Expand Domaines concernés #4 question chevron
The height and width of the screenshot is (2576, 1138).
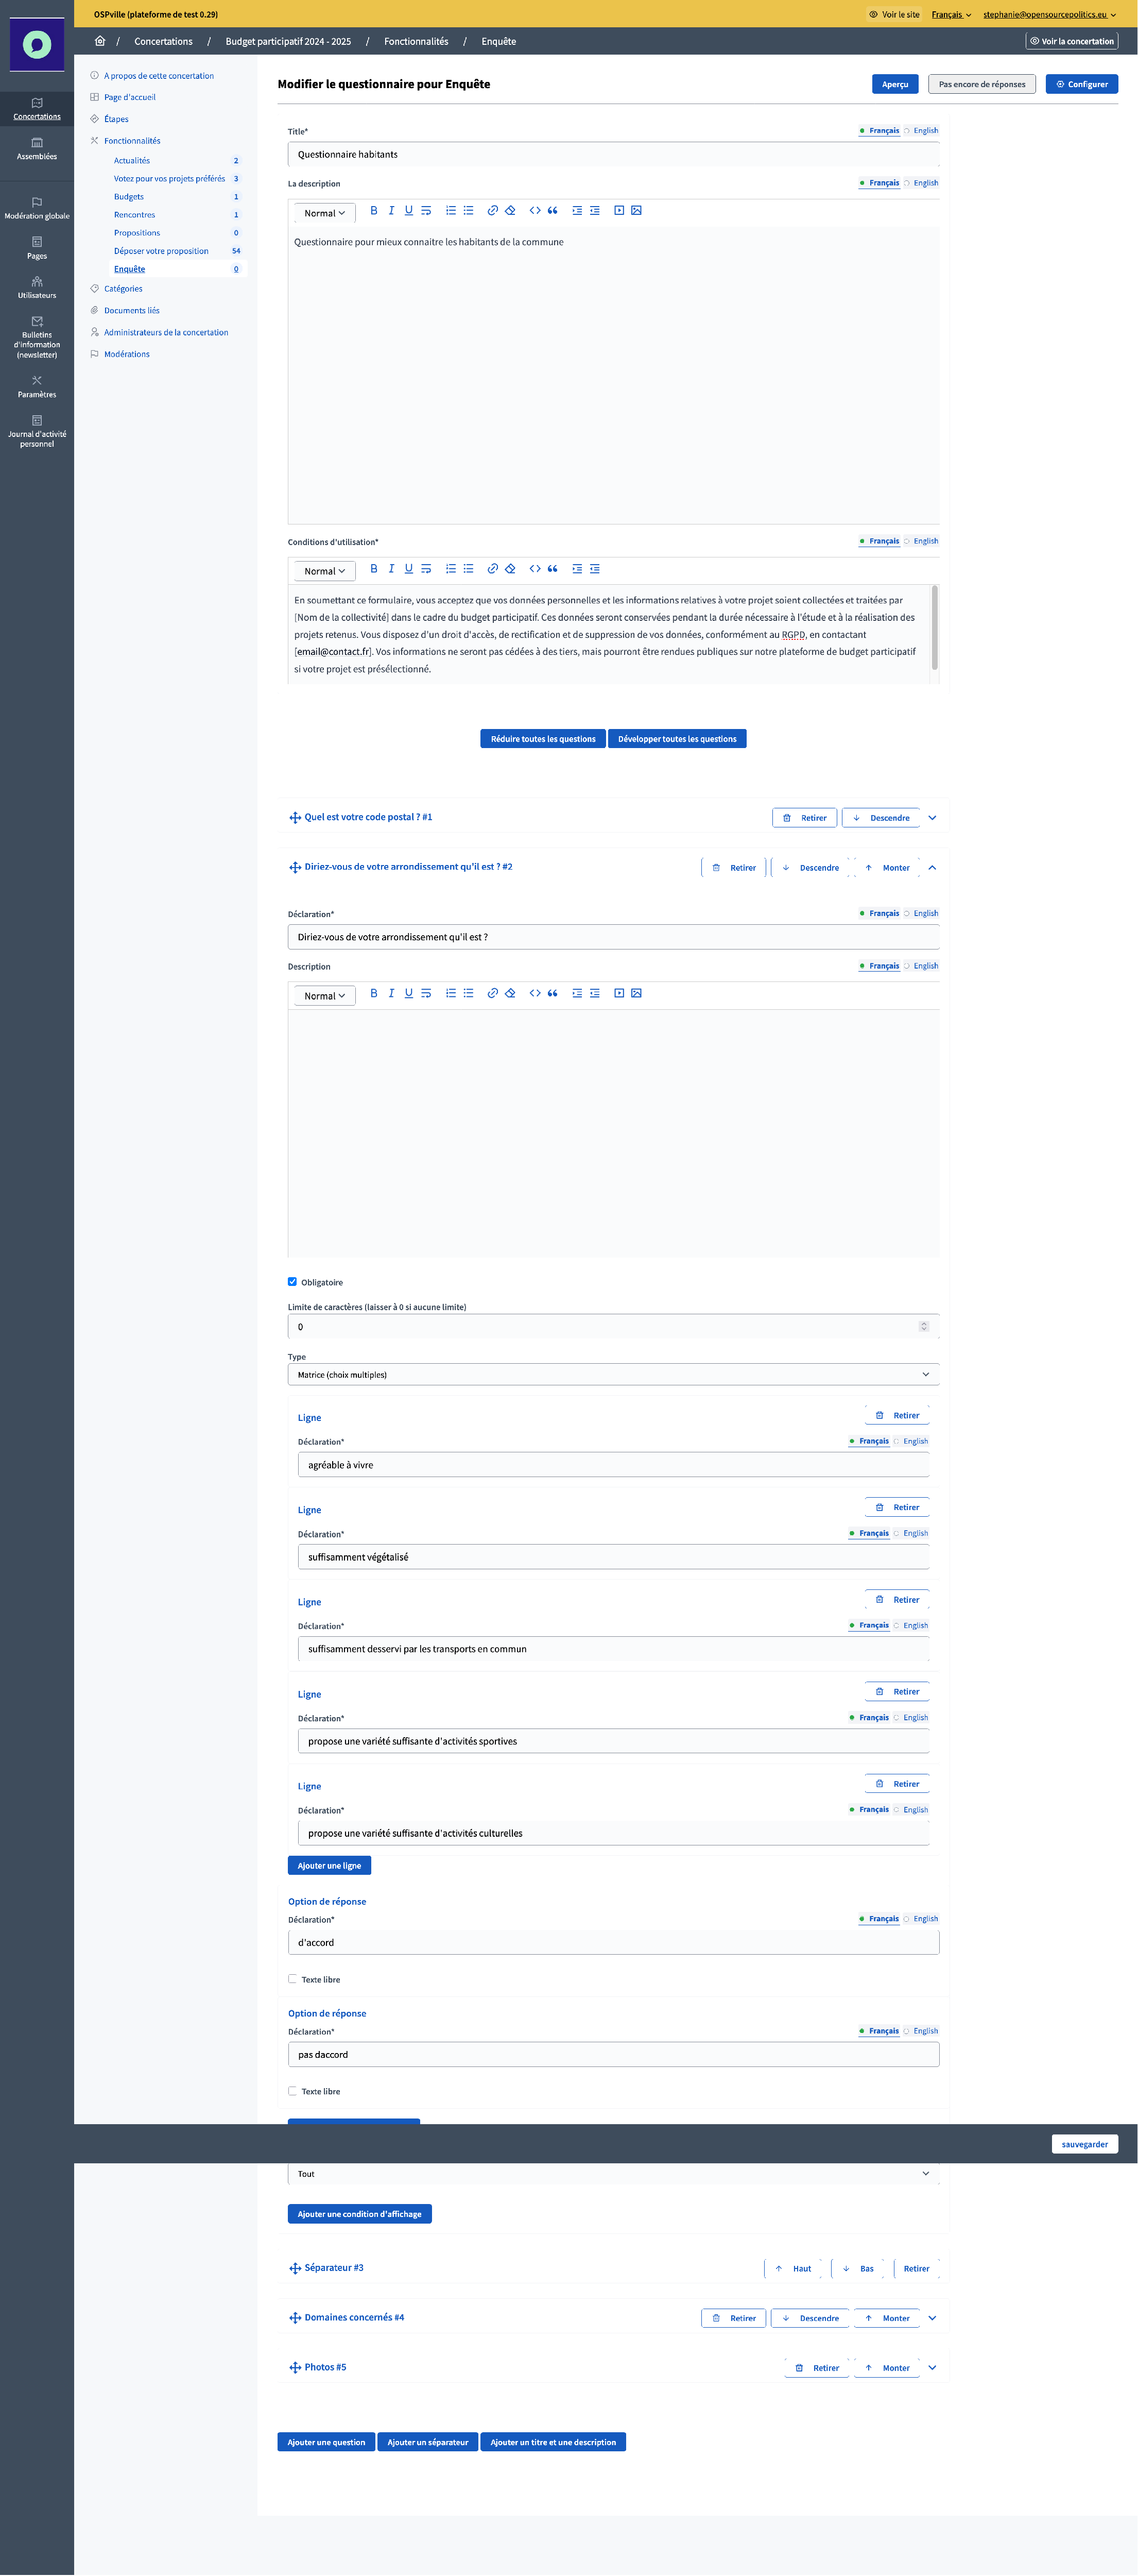932,2317
